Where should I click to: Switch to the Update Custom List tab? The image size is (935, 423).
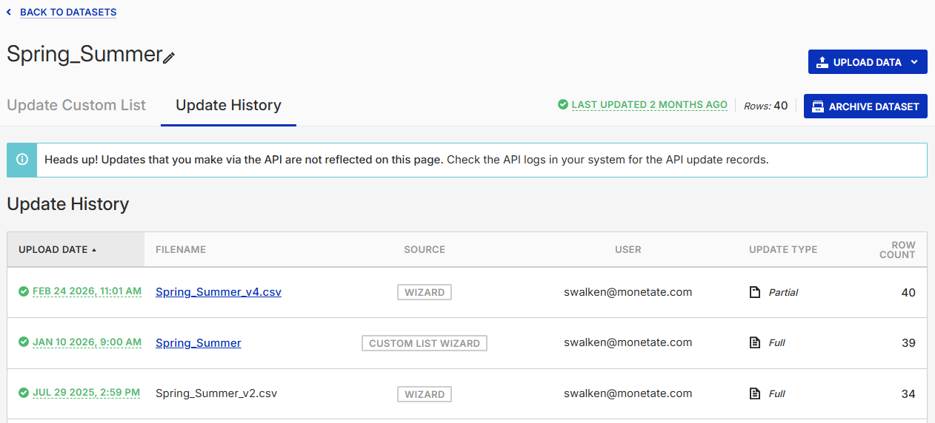(76, 105)
